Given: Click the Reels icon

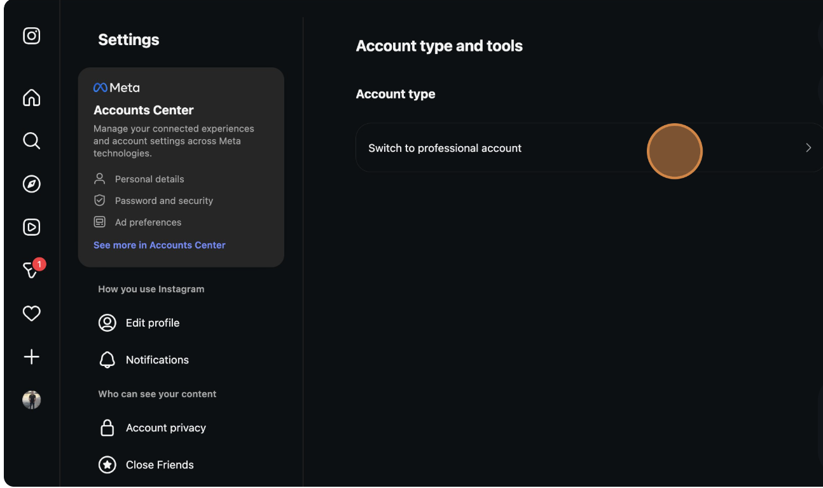Looking at the screenshot, I should click(x=31, y=227).
